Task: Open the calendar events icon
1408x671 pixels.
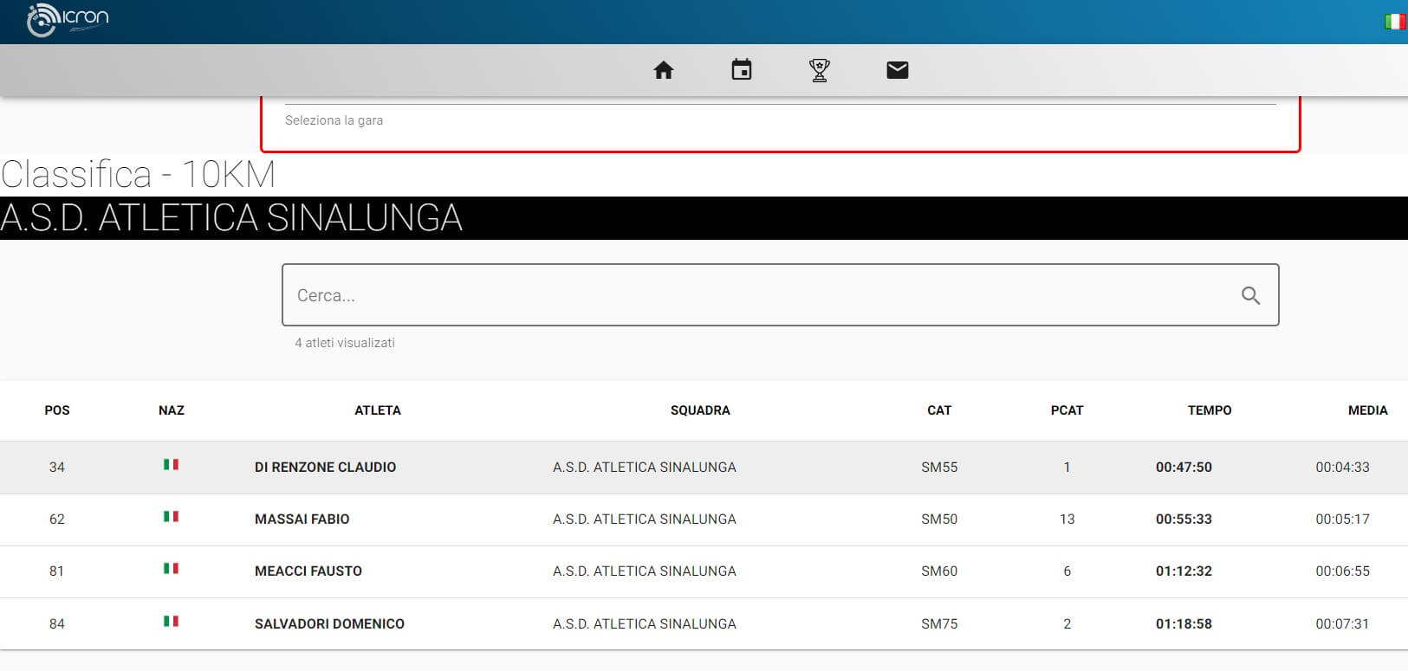Action: point(742,69)
